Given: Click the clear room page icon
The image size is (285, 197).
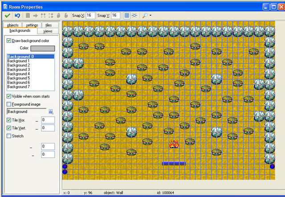Looking at the screenshot, I should click(x=28, y=16).
